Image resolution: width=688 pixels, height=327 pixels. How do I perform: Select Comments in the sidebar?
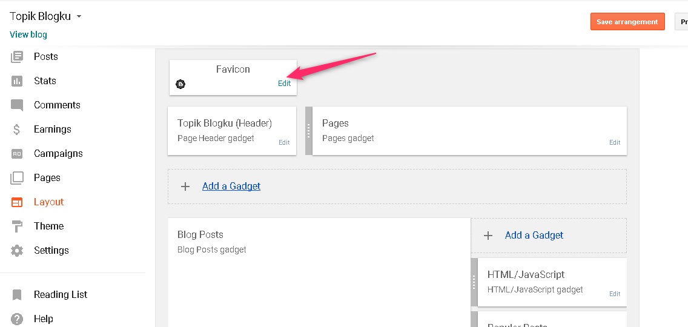point(57,105)
